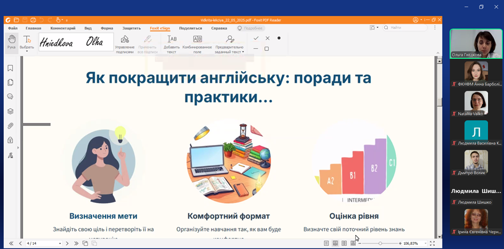The image size is (504, 249).
Task: Open file via folder icon in title bar
Action: [x=16, y=20]
